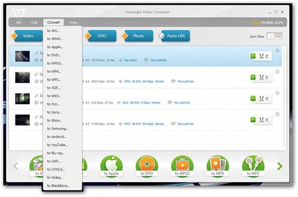Select the 'to MP4' format icon
This screenshot has width=298, height=197.
click(x=217, y=165)
